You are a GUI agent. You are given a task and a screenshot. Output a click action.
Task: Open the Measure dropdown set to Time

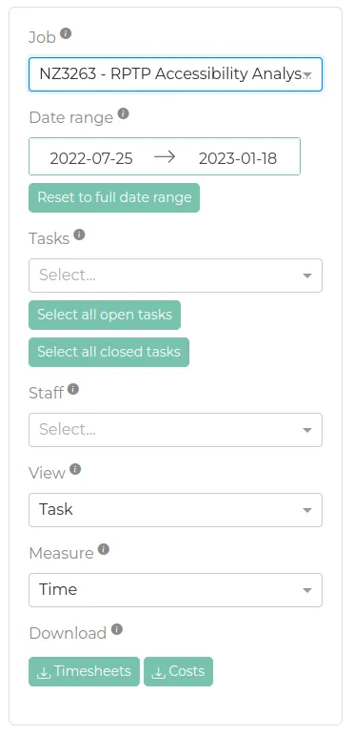pyautogui.click(x=175, y=590)
